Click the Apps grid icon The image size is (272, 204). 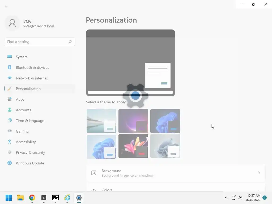[x=10, y=99]
